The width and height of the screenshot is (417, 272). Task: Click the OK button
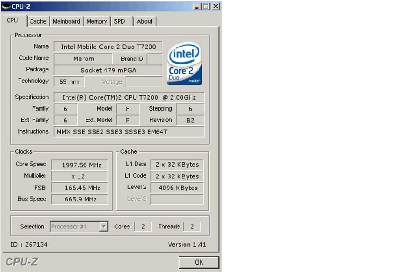(199, 262)
